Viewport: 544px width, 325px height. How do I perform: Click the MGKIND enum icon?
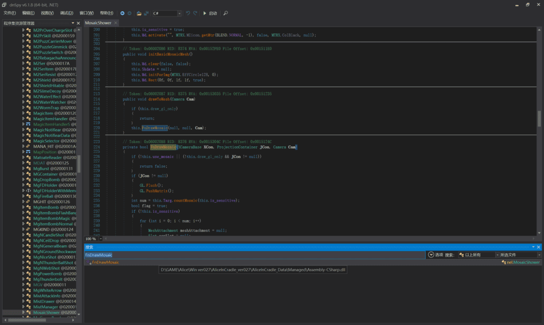(29, 229)
